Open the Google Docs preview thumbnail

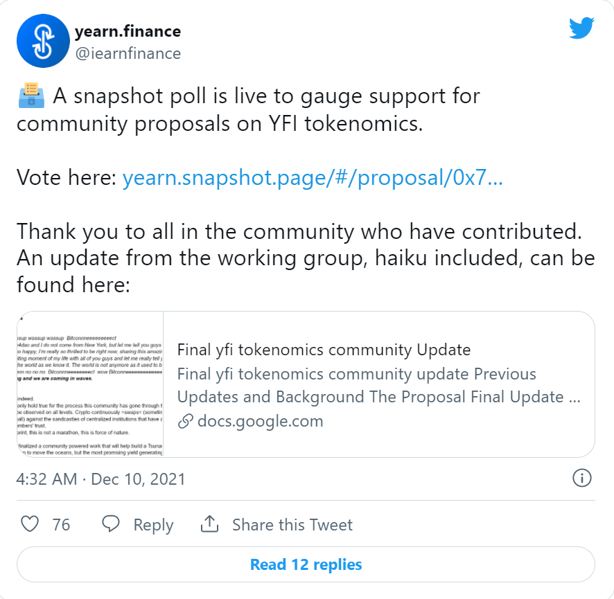[90, 384]
